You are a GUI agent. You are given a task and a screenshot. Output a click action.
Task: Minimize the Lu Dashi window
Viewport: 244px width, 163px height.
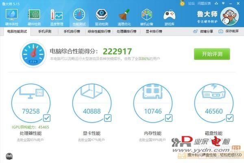click(231, 3)
